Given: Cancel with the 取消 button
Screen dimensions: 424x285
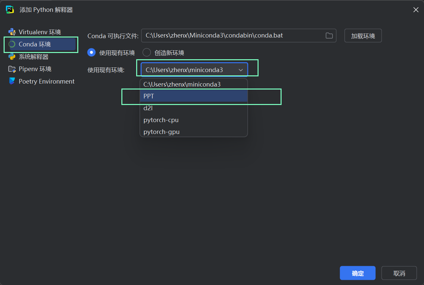Looking at the screenshot, I should click(399, 273).
